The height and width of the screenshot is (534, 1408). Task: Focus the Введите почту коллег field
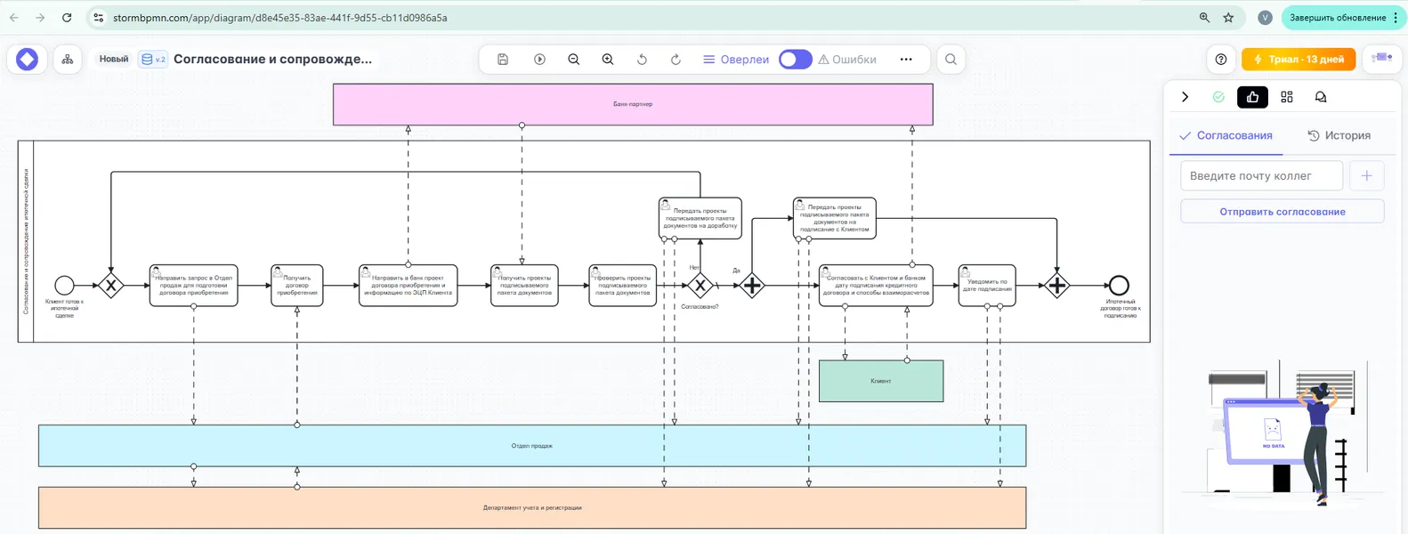click(1261, 176)
